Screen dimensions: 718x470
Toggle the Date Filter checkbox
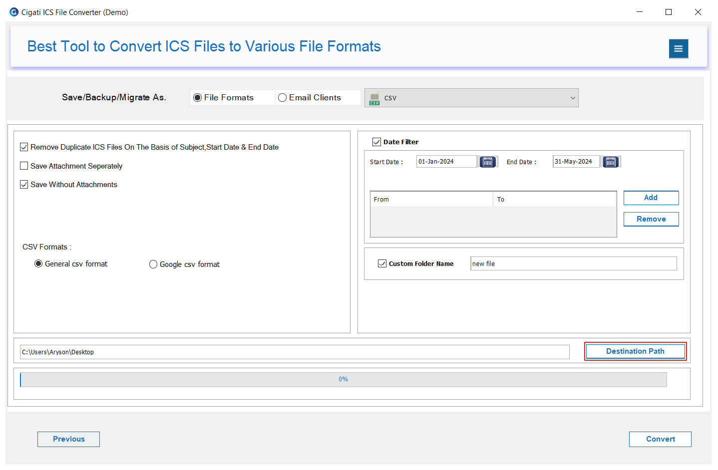[x=377, y=142]
